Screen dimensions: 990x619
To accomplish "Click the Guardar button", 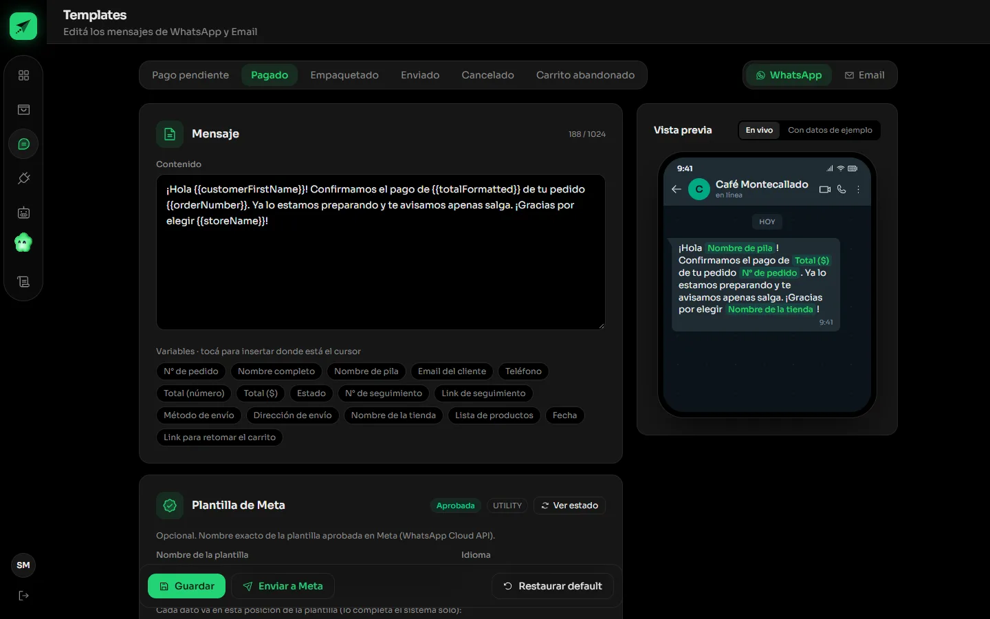I will click(186, 586).
